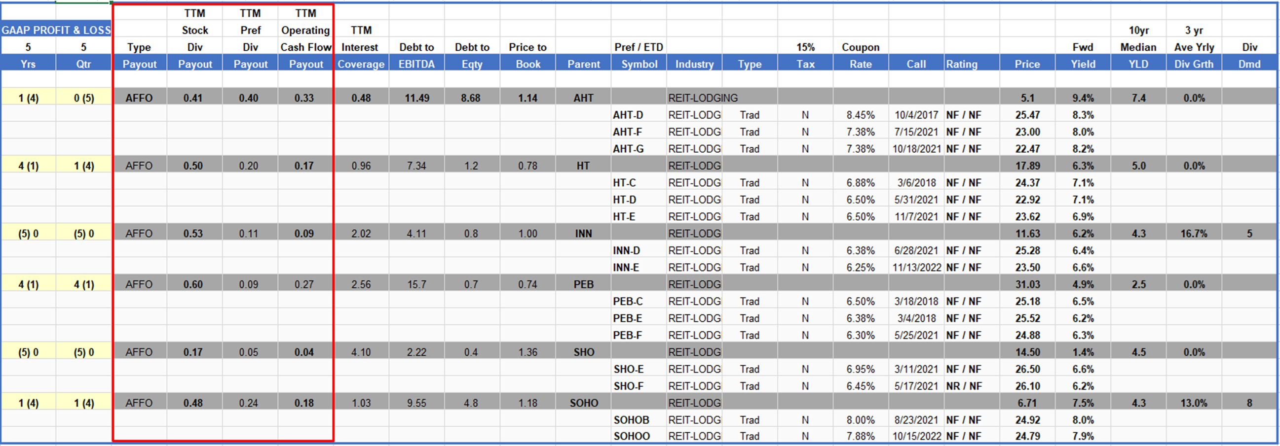
Task: Select the Interest Coverage column header
Action: (361, 64)
